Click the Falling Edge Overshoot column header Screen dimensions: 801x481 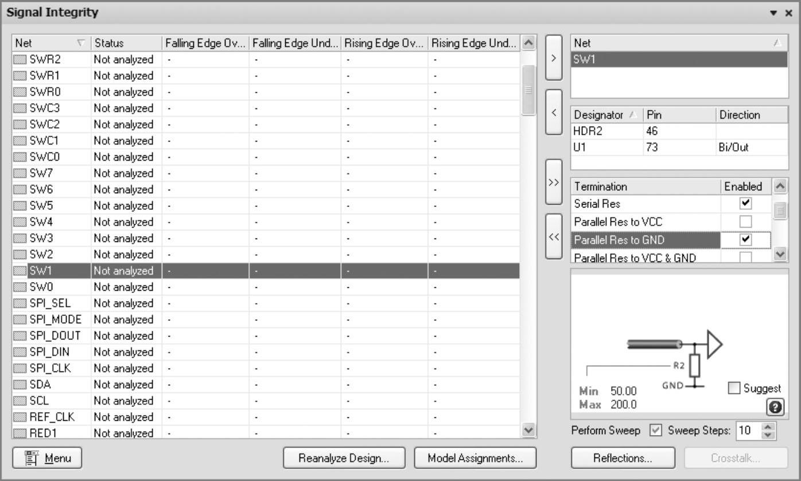(x=205, y=43)
